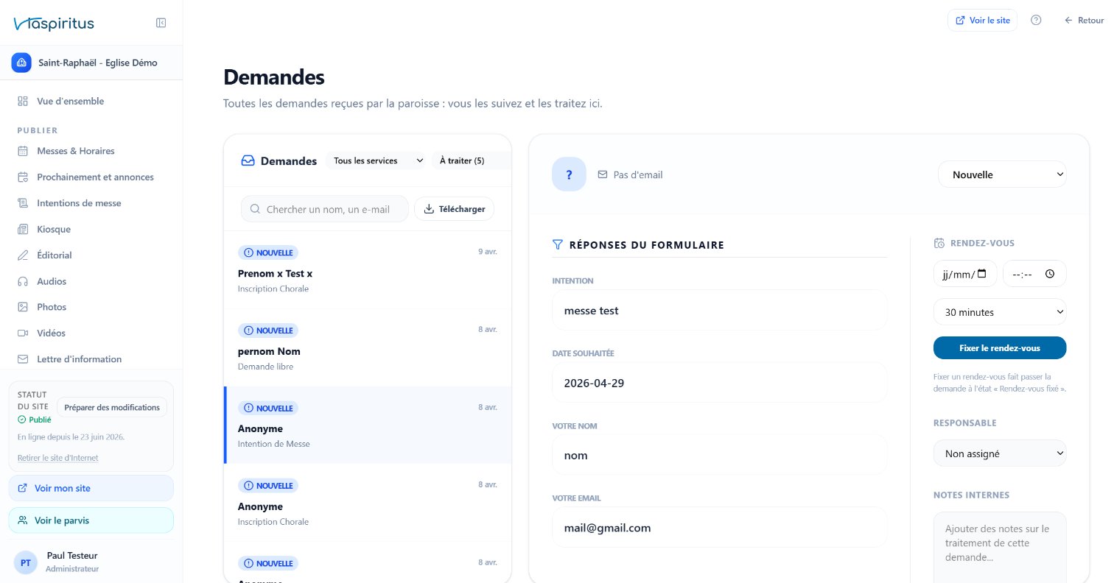Screen dimensions: 1114x583
Task: Click Retirer le site d'Internet link
Action: pyautogui.click(x=57, y=458)
